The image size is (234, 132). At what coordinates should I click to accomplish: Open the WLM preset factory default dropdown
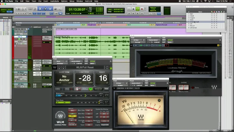76,61
